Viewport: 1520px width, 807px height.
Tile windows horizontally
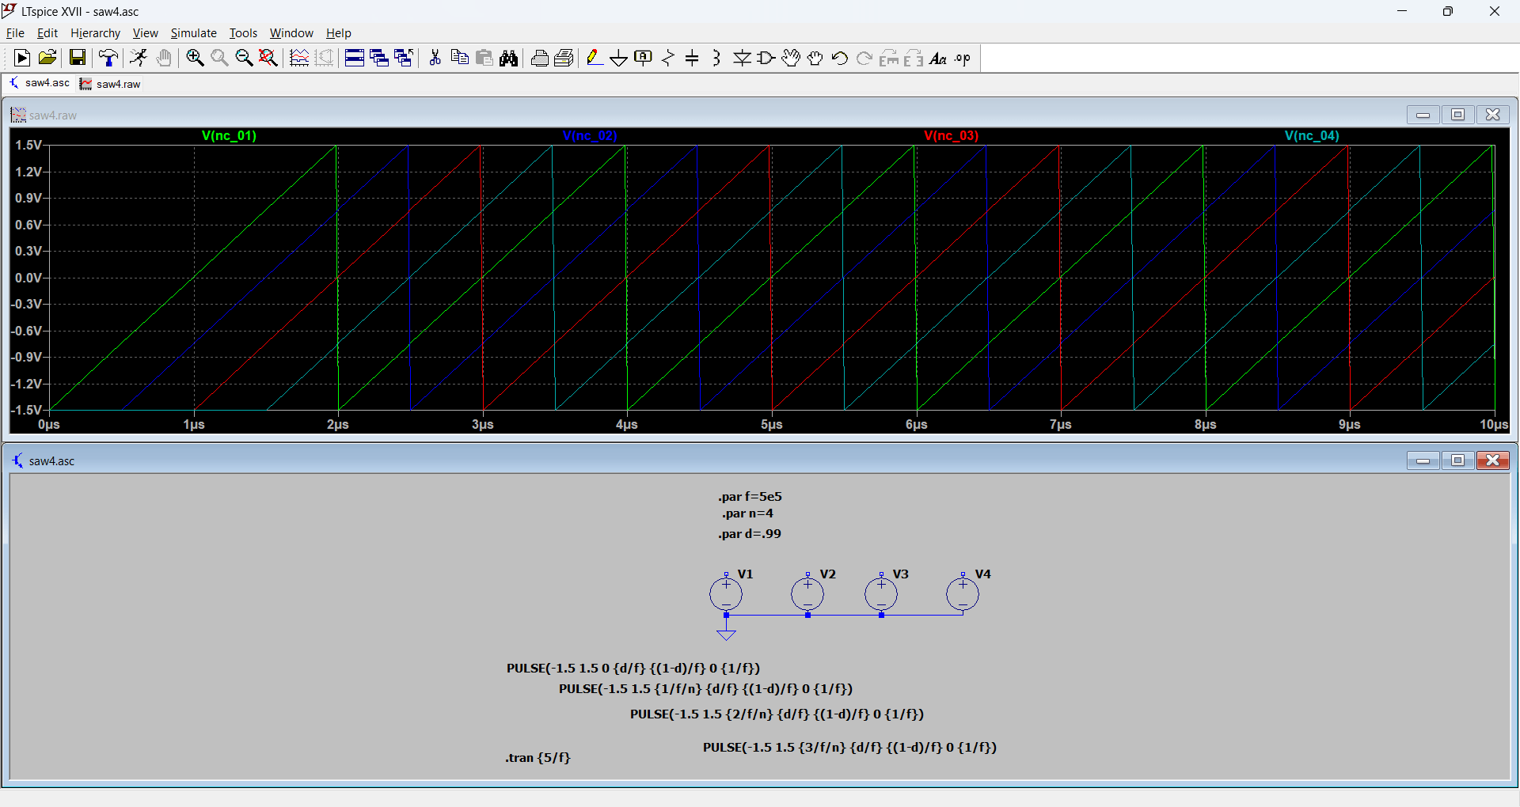click(x=355, y=58)
